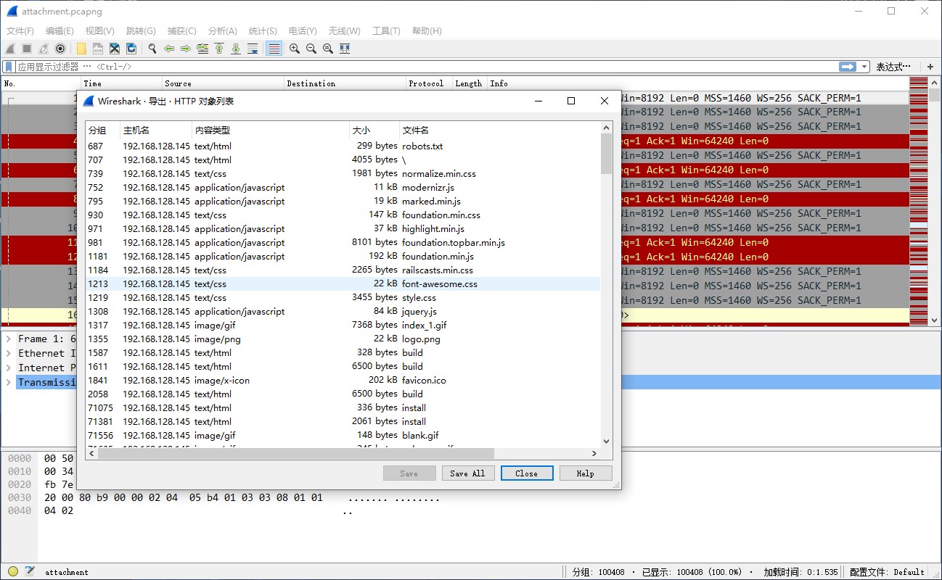942x580 pixels.
Task: Click the packet list minimap colored bar
Action: 918,201
